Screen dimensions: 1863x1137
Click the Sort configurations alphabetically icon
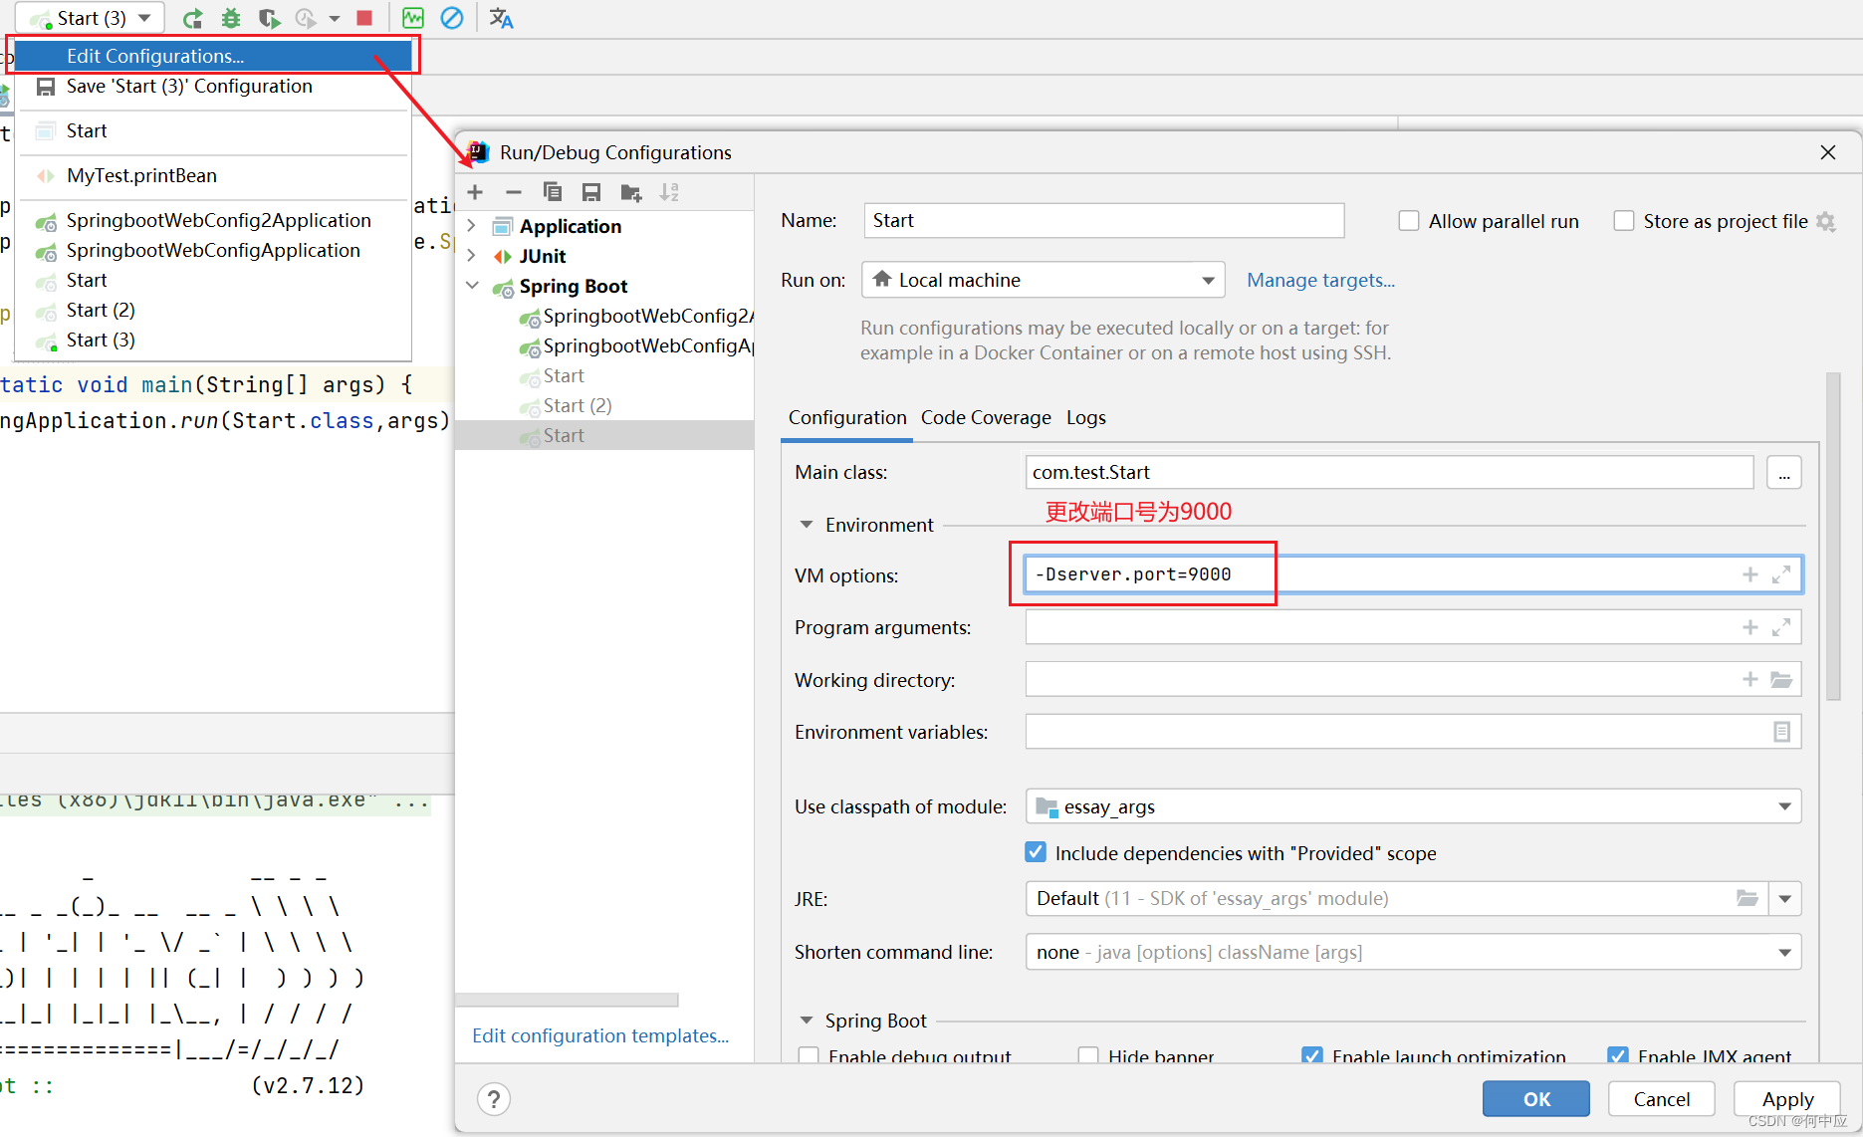669,192
